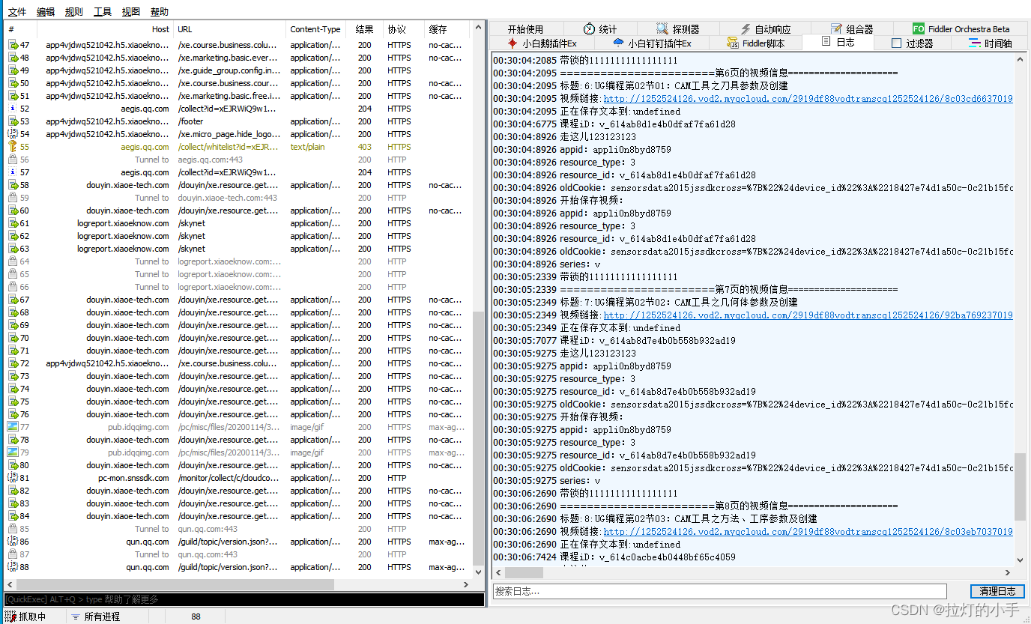Screen dimensions: 1031x624
Task: Switch to the 统计 tab
Action: [600, 28]
